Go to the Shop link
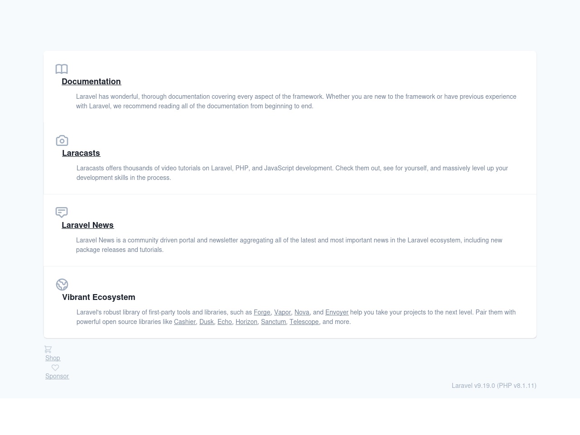 coord(53,358)
